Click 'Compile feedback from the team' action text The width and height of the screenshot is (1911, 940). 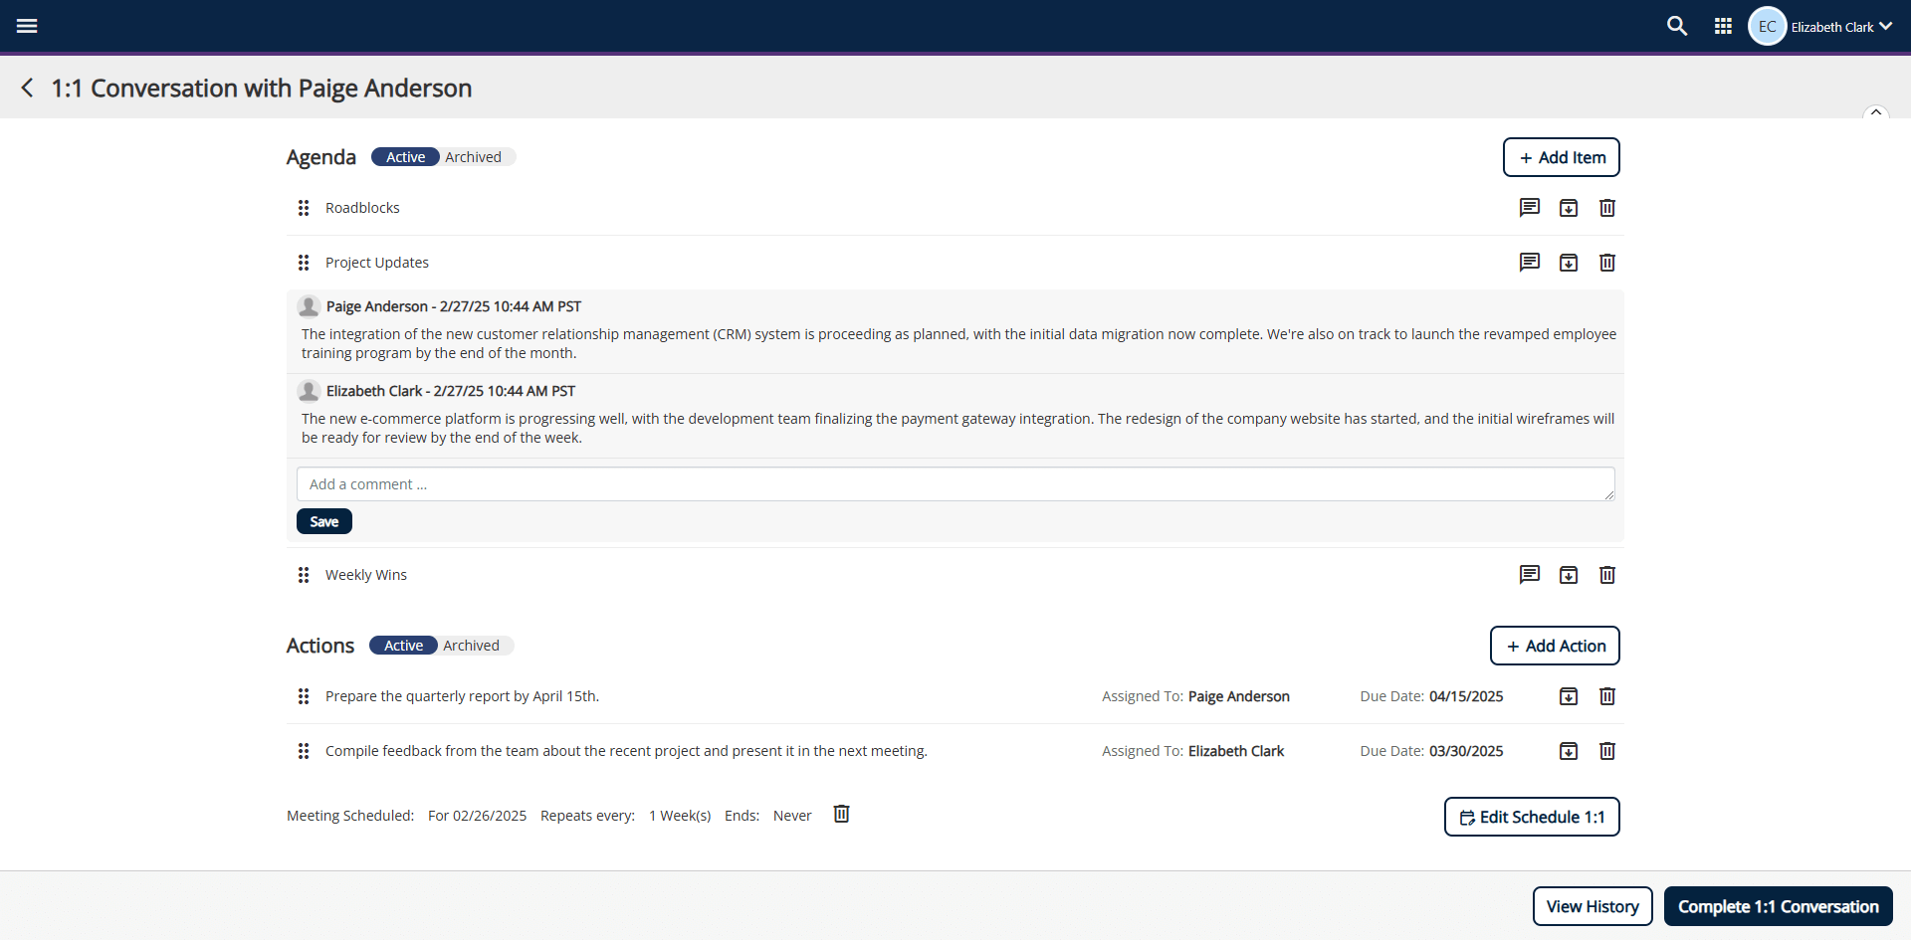626,751
